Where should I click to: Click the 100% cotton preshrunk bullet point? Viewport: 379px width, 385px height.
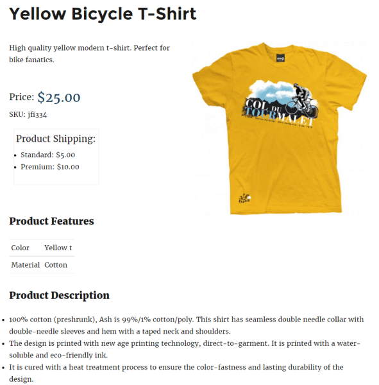pos(187,325)
